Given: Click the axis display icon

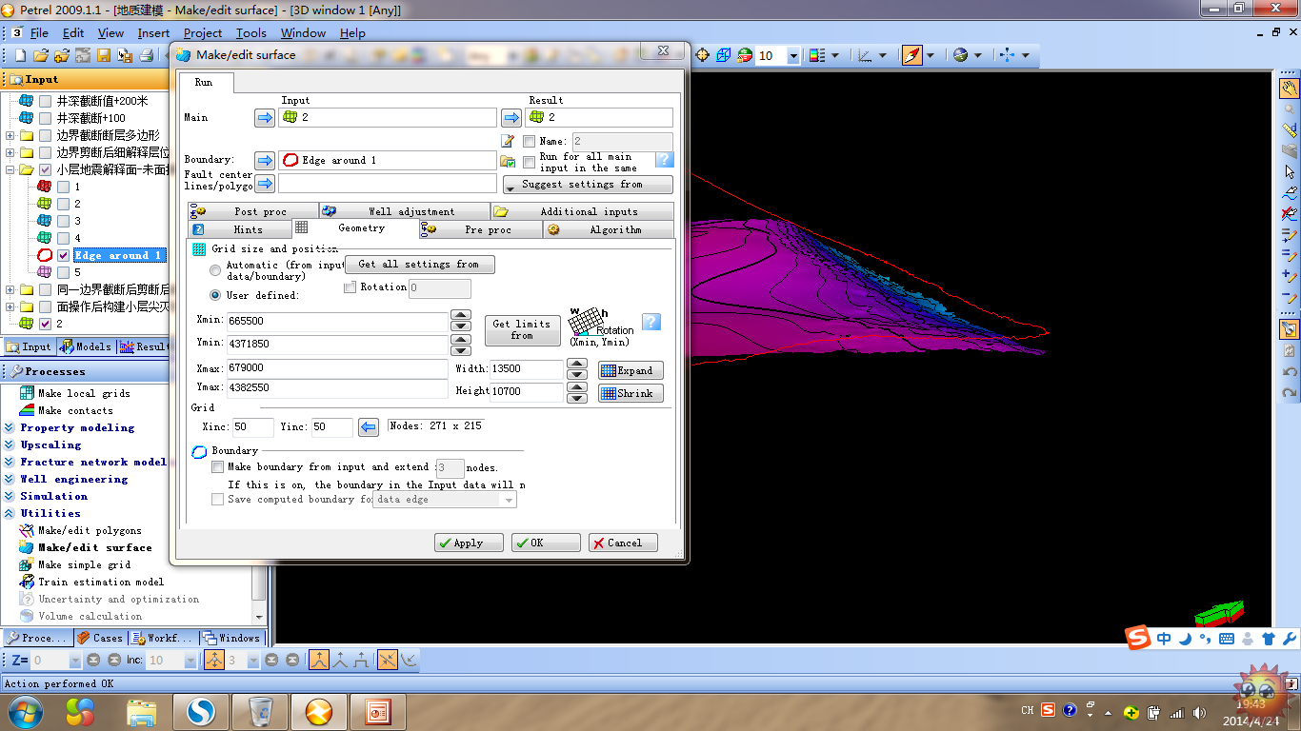Looking at the screenshot, I should pos(865,55).
